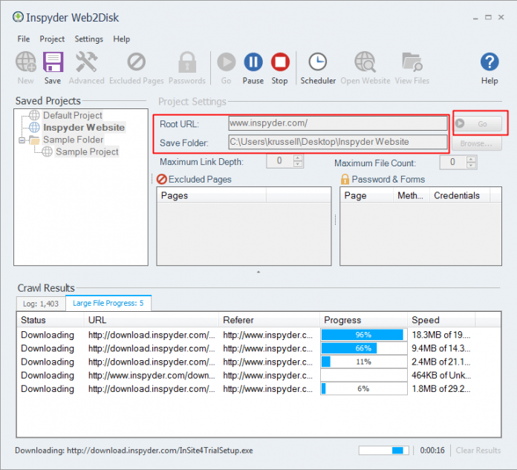Click the Browse... button
Image resolution: width=517 pixels, height=470 pixels.
[x=476, y=142]
